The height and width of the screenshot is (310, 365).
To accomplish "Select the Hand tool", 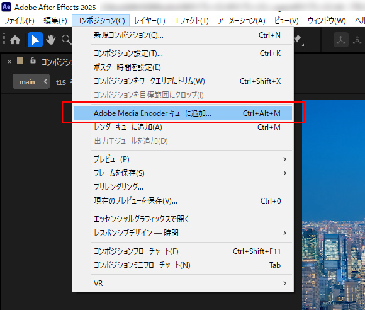I will tap(51, 40).
